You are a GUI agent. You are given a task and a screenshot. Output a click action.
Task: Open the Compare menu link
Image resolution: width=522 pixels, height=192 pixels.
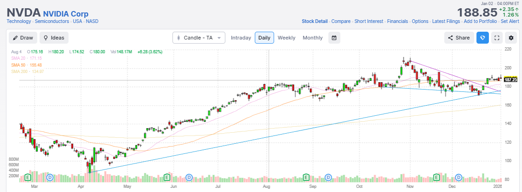341,21
